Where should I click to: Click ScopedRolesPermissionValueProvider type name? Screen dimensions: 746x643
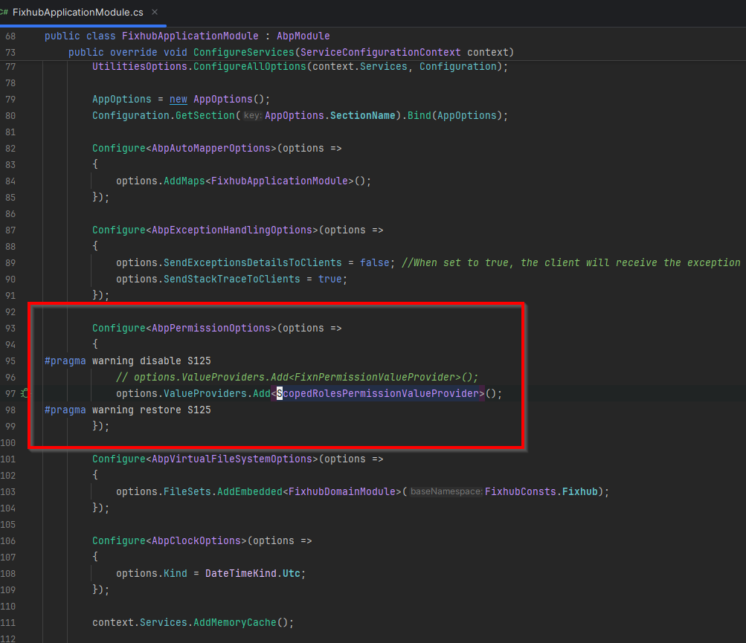coord(381,393)
